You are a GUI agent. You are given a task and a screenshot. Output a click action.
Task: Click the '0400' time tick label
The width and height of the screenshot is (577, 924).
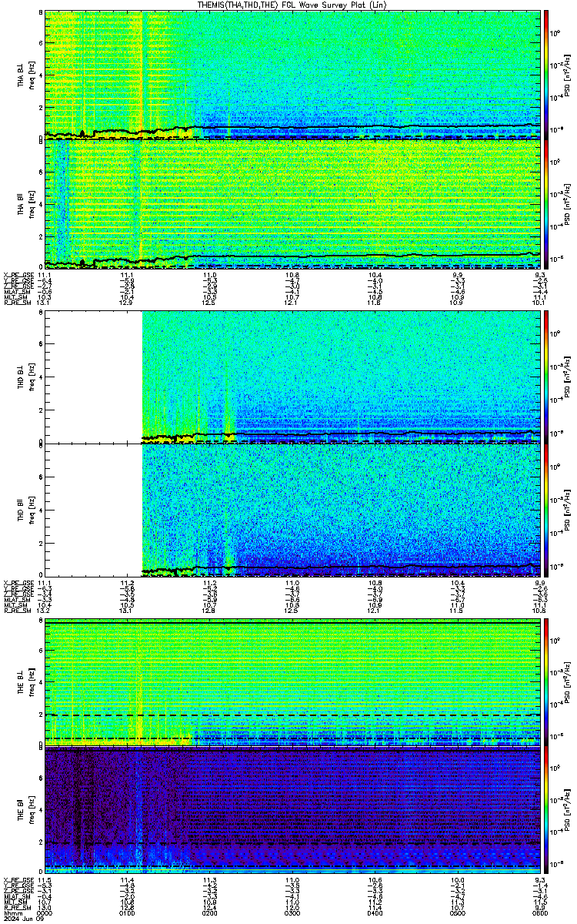point(375,912)
